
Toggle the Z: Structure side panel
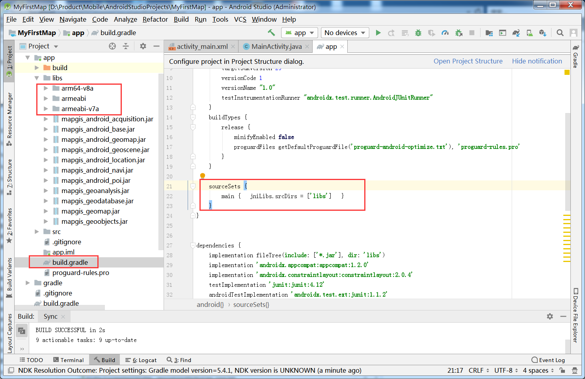click(9, 177)
